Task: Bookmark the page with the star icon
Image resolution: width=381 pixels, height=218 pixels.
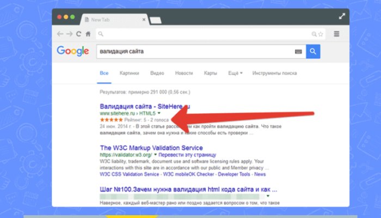Action: coord(321,34)
